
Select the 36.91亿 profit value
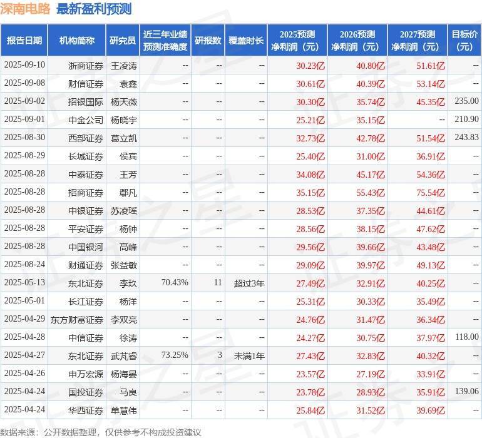tap(431, 156)
